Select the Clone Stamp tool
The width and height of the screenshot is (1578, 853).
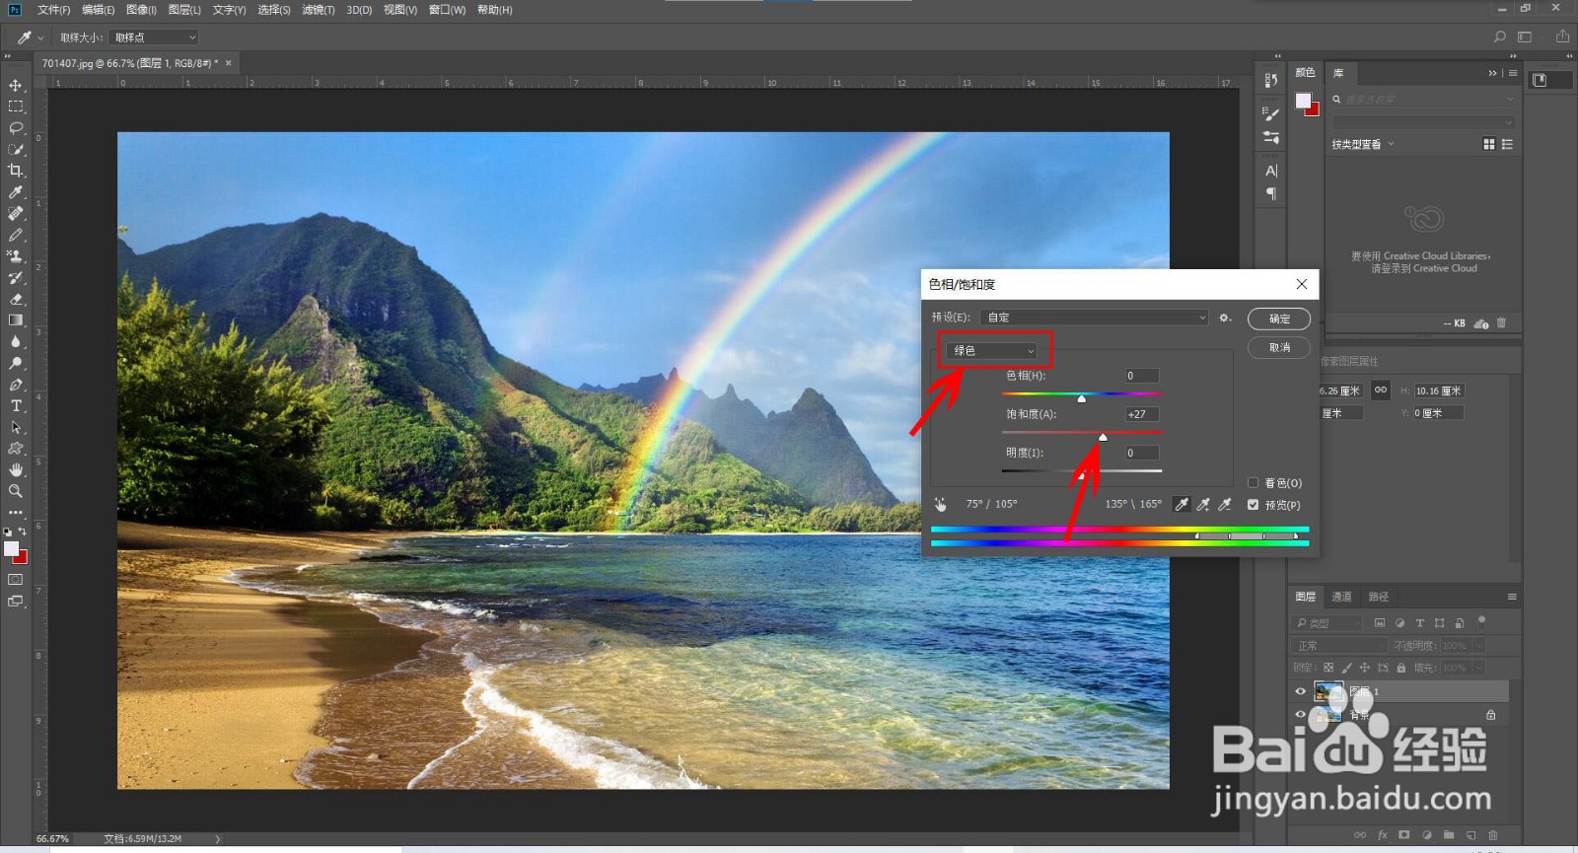tap(16, 256)
